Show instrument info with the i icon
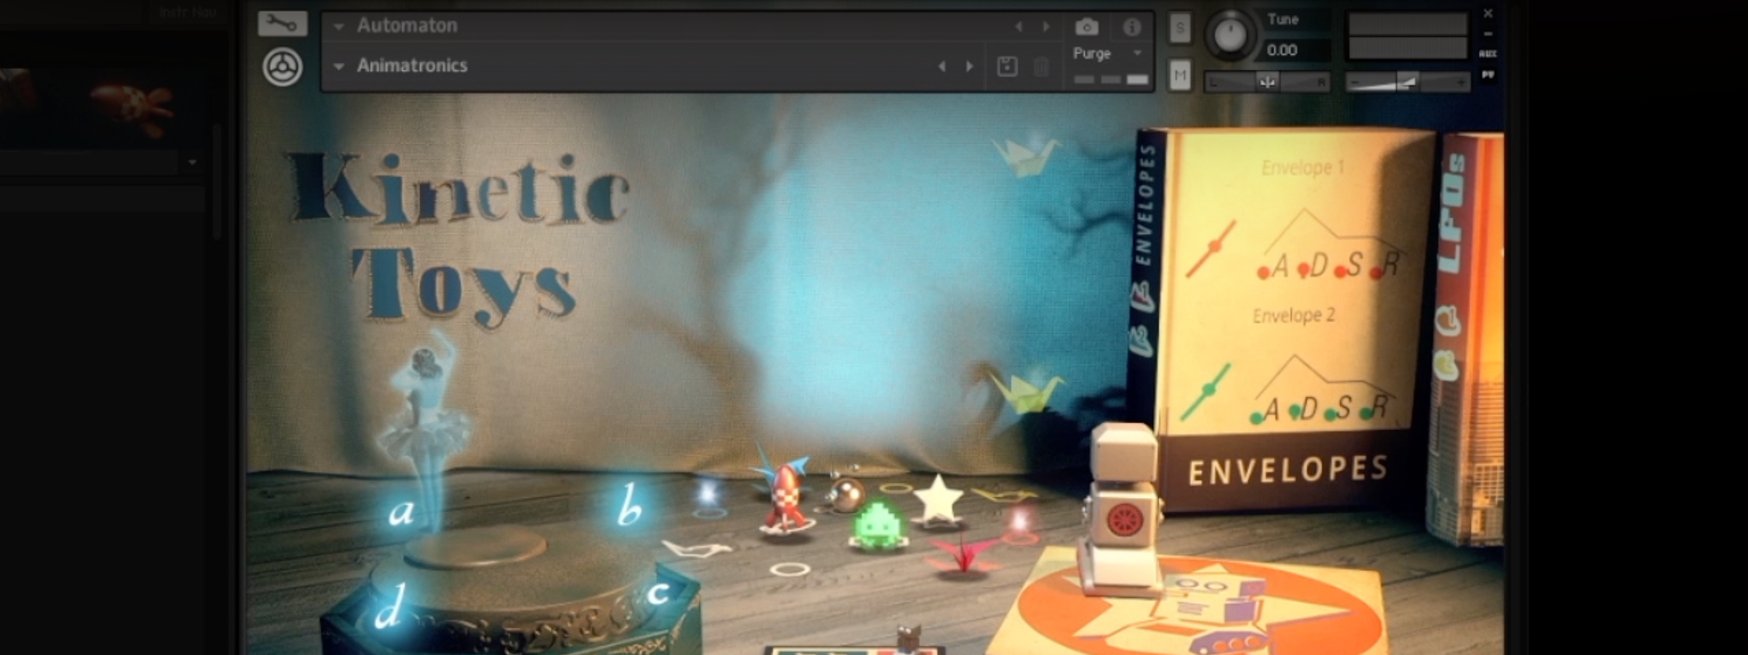Image resolution: width=1748 pixels, height=655 pixels. 1131,27
